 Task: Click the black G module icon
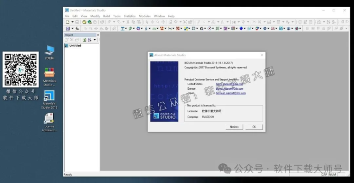202,29
